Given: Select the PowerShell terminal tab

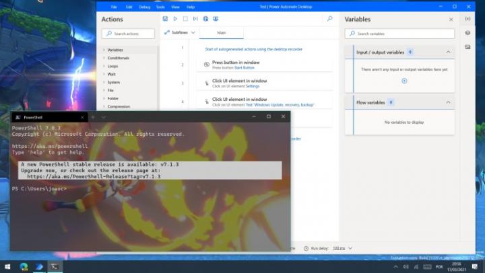Looking at the screenshot, I should pos(49,118).
